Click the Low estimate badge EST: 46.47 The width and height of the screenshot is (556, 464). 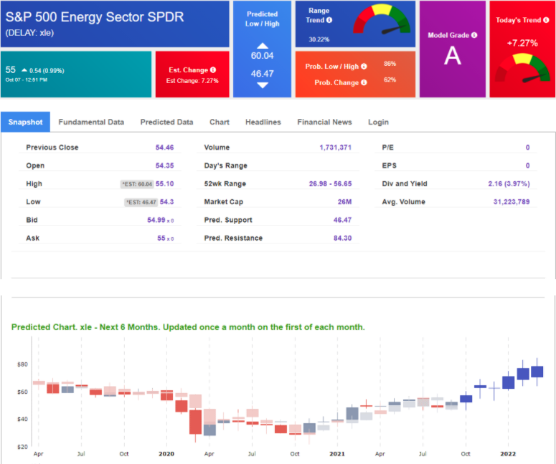(x=141, y=202)
